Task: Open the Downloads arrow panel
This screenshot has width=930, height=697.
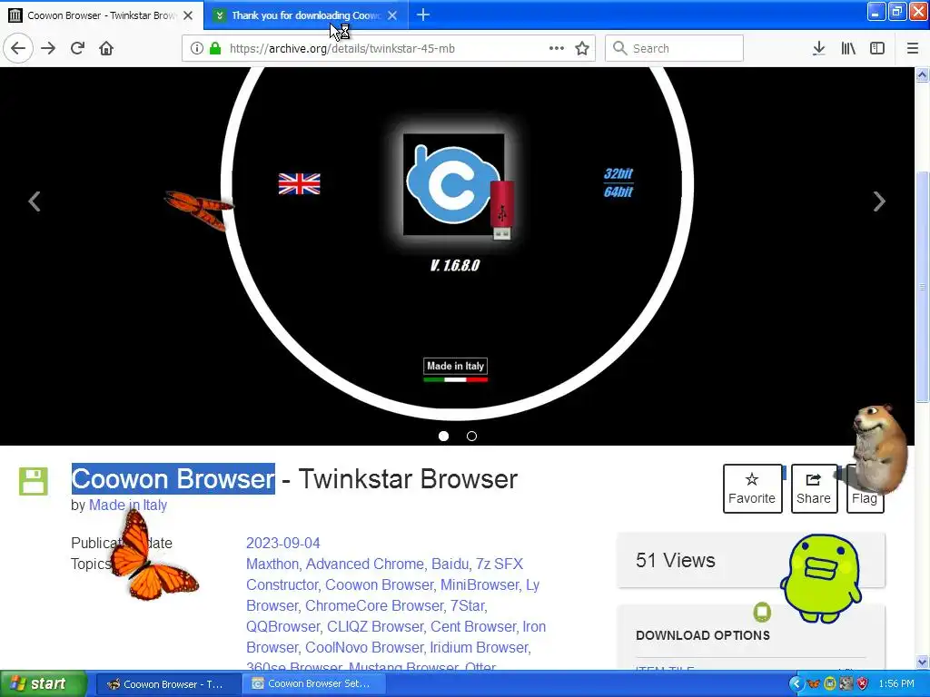Action: (x=818, y=48)
